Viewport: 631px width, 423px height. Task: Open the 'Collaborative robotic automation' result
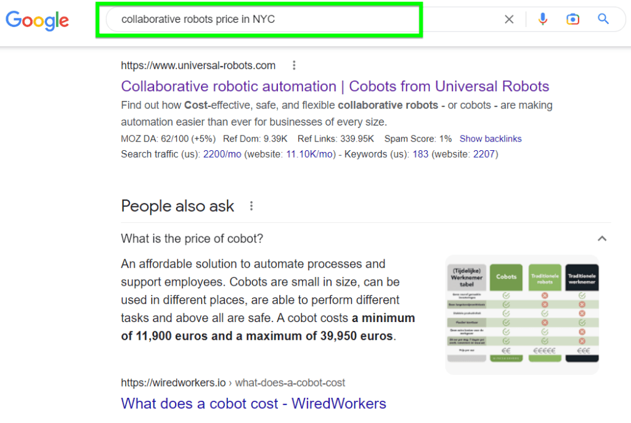pyautogui.click(x=335, y=86)
